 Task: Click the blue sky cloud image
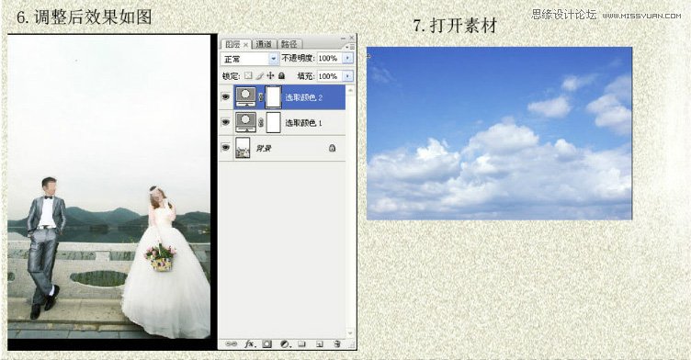point(499,133)
